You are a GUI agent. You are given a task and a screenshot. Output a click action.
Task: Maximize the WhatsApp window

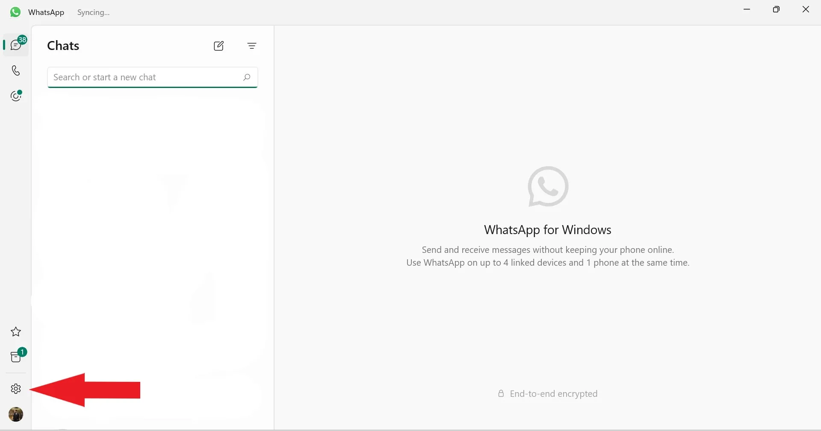777,9
